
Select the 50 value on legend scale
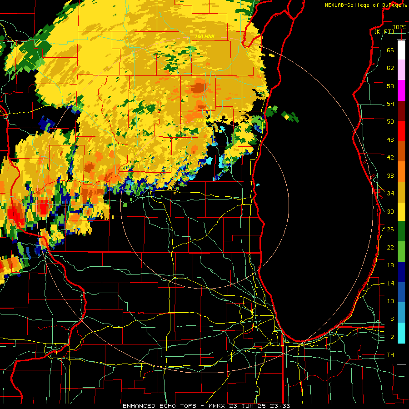(390, 121)
